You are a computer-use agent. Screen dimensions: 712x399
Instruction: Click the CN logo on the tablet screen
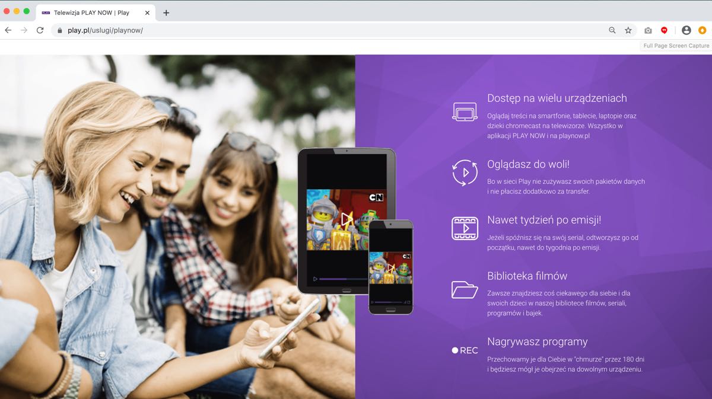(376, 198)
